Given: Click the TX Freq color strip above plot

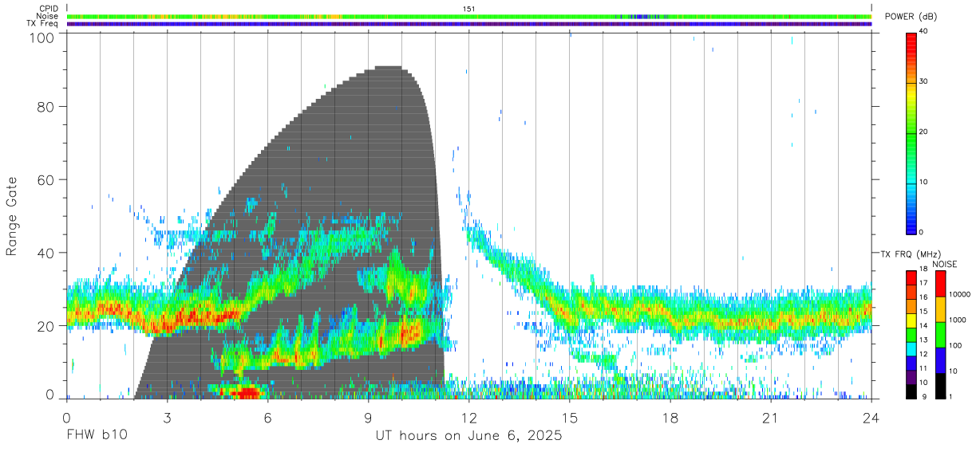Looking at the screenshot, I should click(469, 24).
